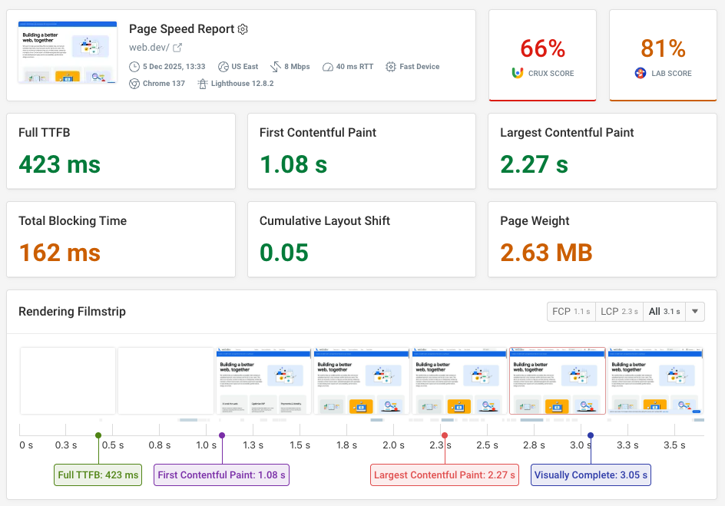
Task: Open report settings with the gear icon
Action: pos(243,28)
